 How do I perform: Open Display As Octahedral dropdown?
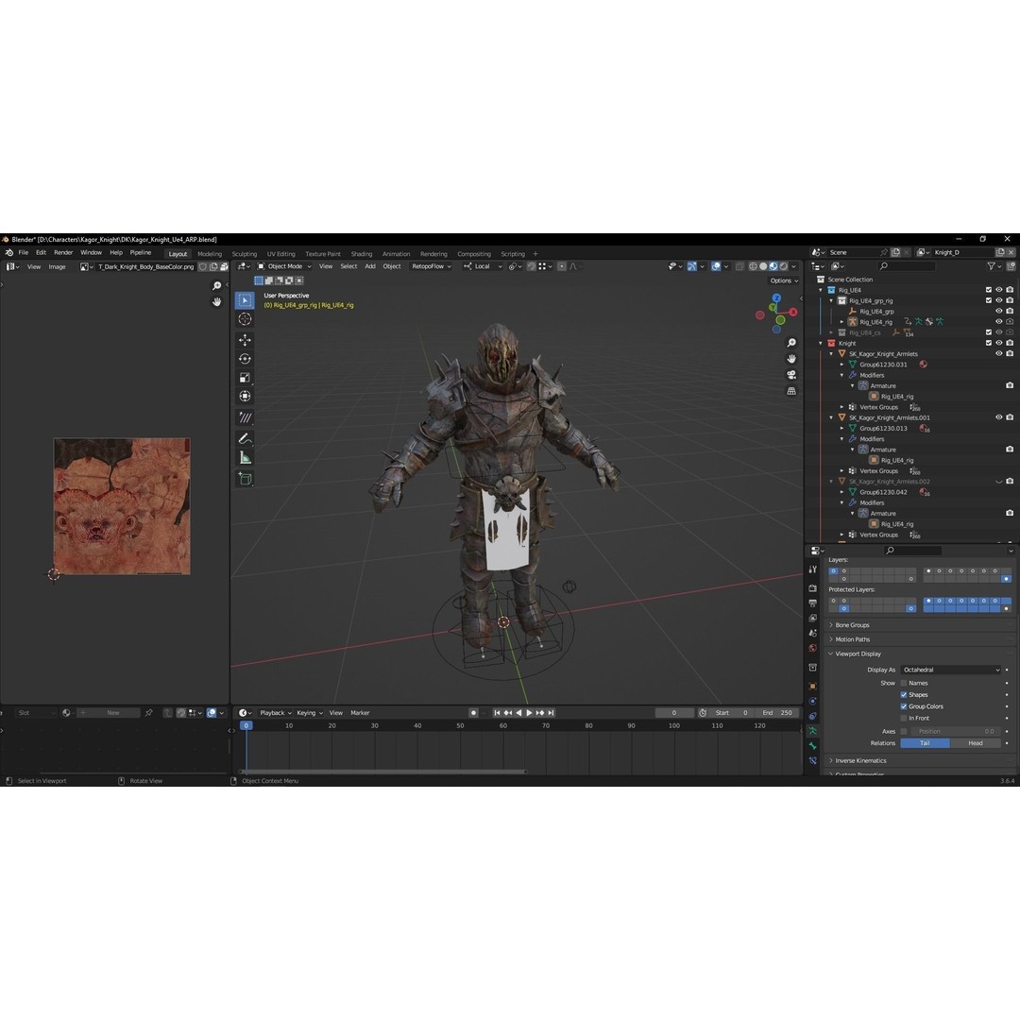pyautogui.click(x=950, y=670)
